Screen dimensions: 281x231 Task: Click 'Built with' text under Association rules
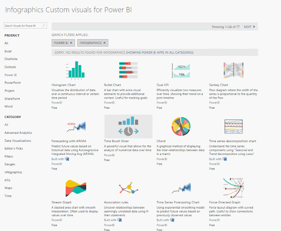pos(110,220)
